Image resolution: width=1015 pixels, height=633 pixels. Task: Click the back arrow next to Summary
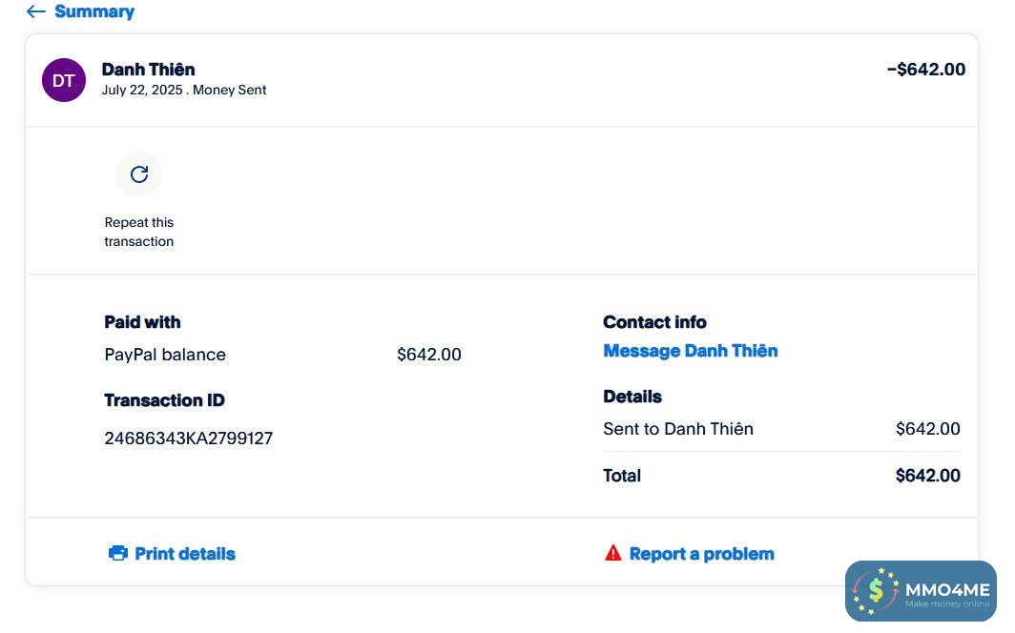coord(35,11)
